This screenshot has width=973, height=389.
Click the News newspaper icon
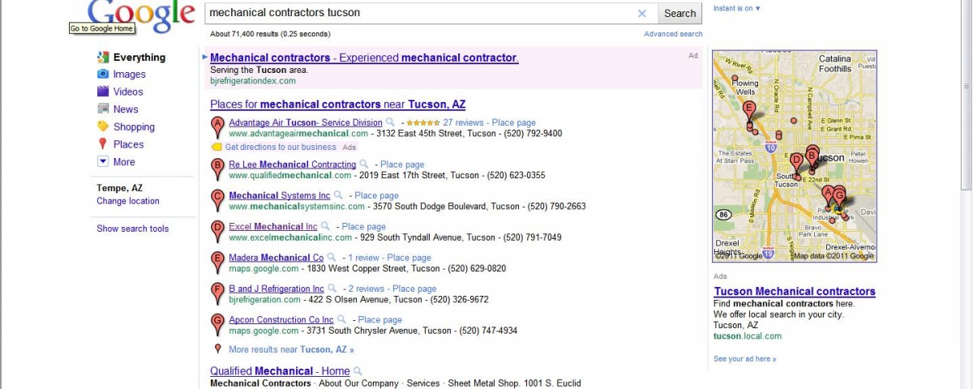pyautogui.click(x=103, y=109)
